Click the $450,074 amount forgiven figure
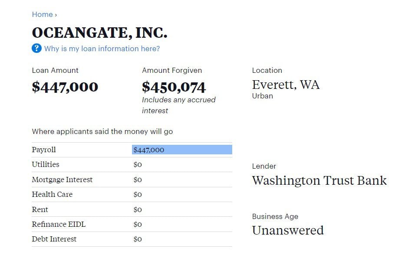The height and width of the screenshot is (271, 408). [x=174, y=87]
